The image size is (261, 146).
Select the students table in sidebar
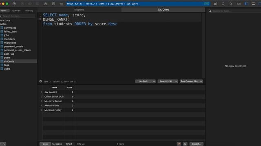click(x=18, y=61)
